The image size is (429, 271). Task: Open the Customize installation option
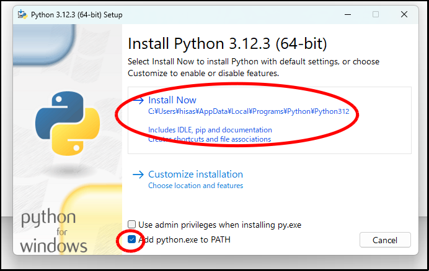click(195, 174)
